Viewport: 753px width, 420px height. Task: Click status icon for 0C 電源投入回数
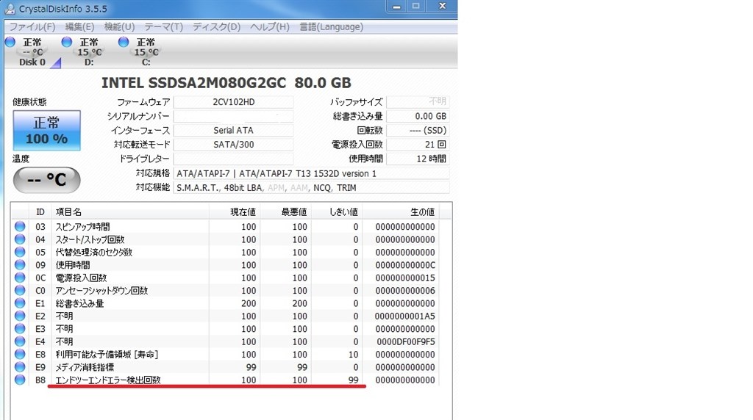pyautogui.click(x=20, y=277)
